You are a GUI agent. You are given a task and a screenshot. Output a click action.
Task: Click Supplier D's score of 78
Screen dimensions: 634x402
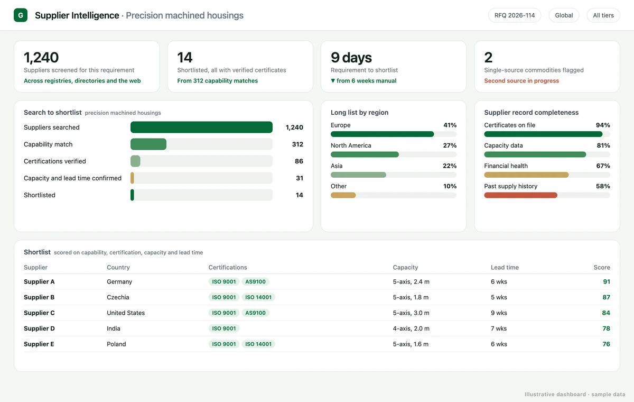pyautogui.click(x=607, y=328)
